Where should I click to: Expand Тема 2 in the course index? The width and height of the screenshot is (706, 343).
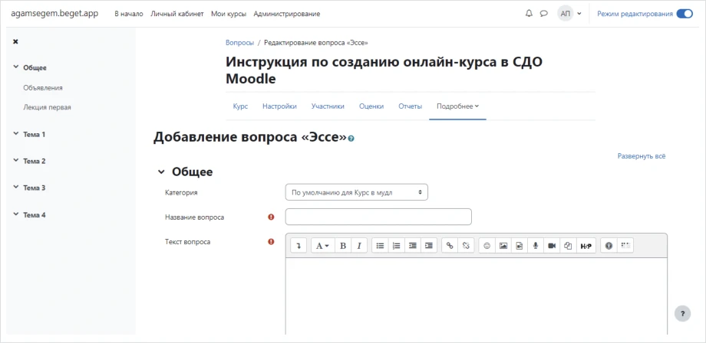click(16, 160)
